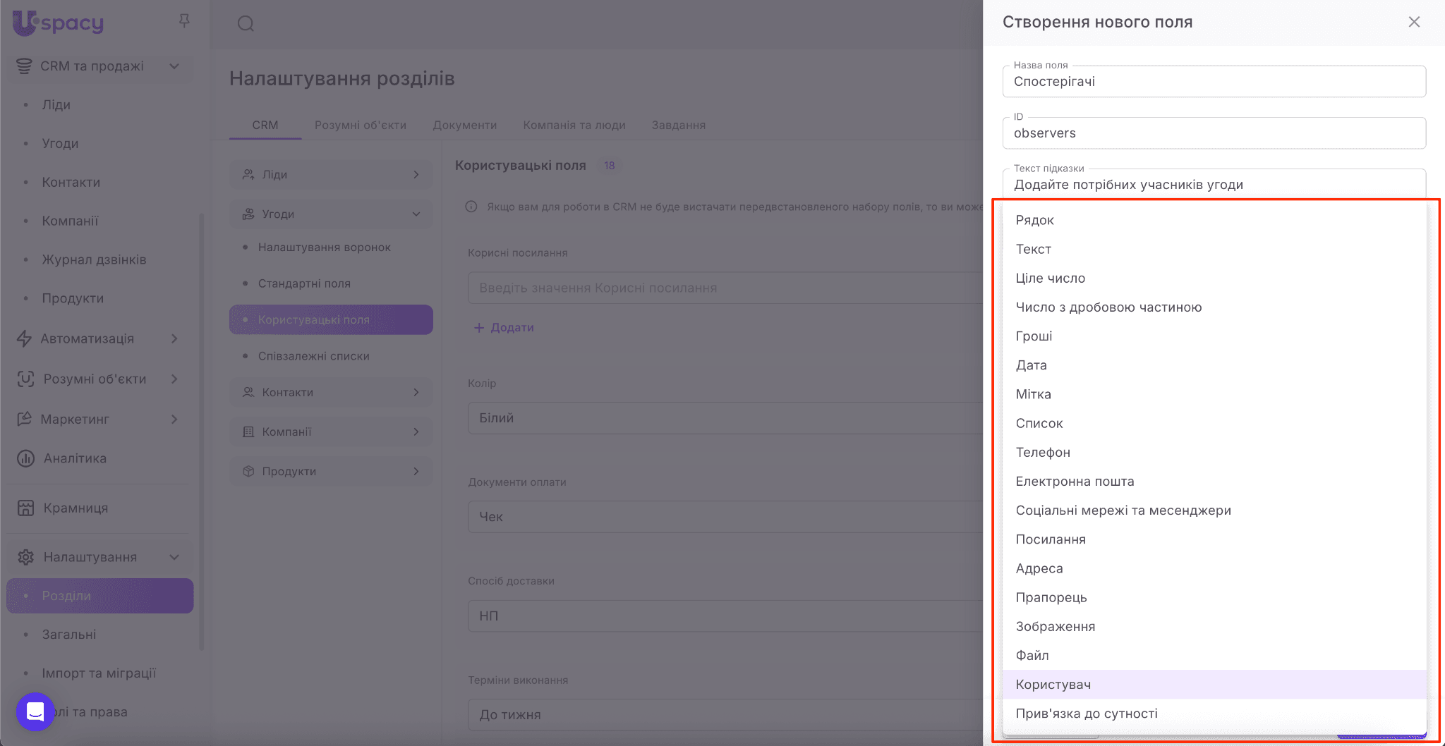Viewport: 1445px width, 746px height.
Task: Select Користувач field type option
Action: click(1053, 685)
